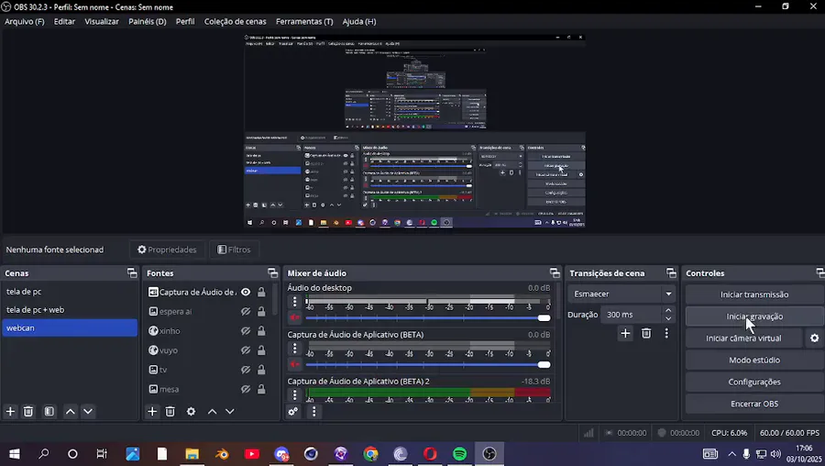Screen dimensions: 825x466
Task: Adjust Captura de Áudio de Aplicativo (BETA) volume slider
Action: pyautogui.click(x=428, y=364)
